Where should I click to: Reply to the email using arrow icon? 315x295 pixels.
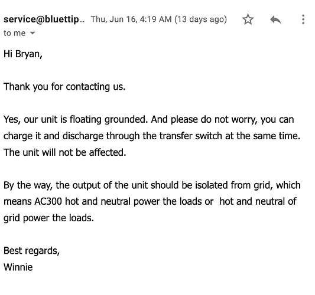click(x=275, y=19)
